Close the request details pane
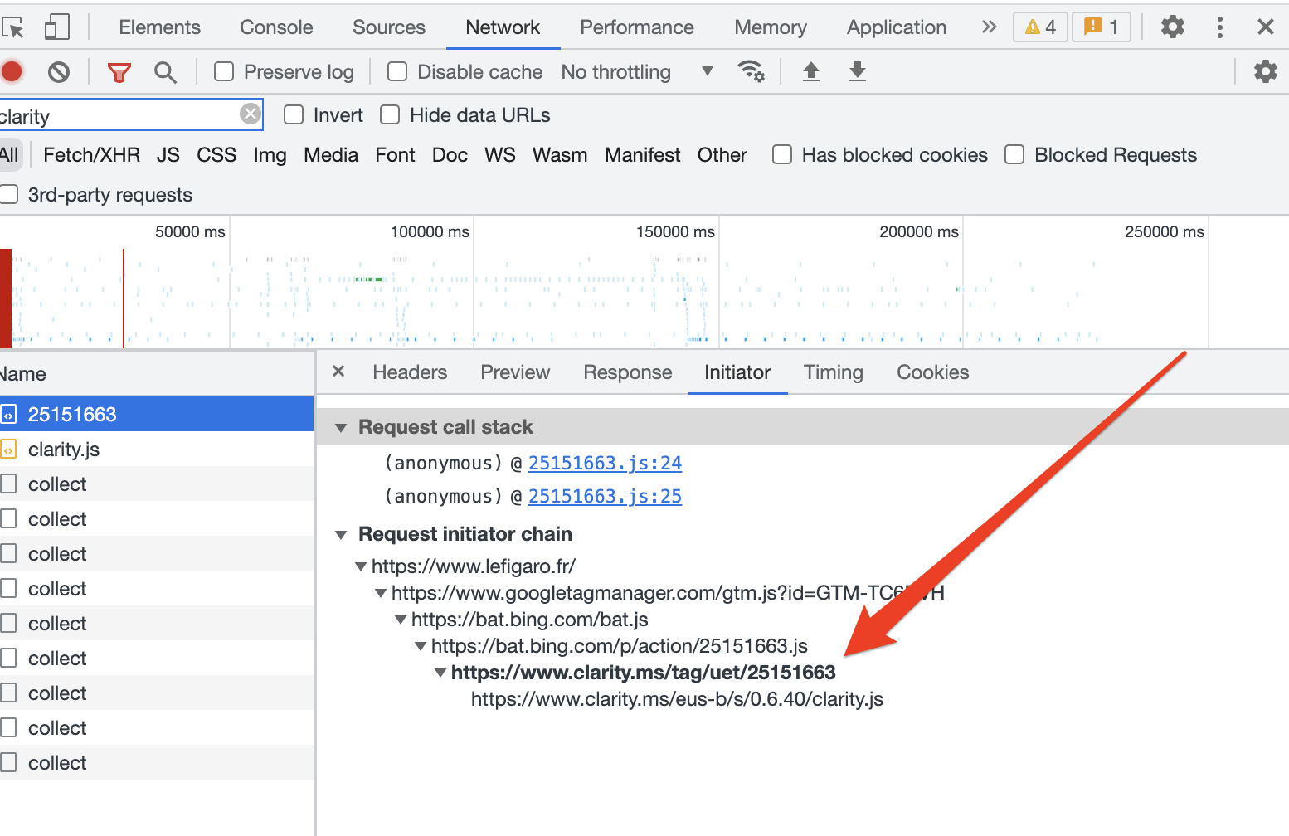 click(338, 372)
